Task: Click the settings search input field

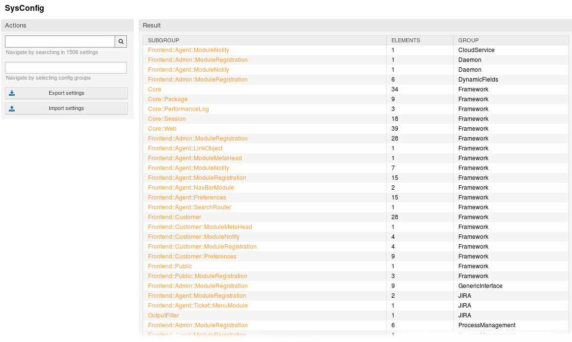Action: pos(60,42)
